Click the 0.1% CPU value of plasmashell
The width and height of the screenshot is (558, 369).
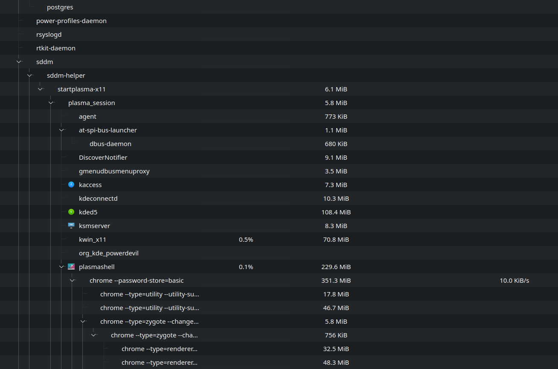[246, 266]
